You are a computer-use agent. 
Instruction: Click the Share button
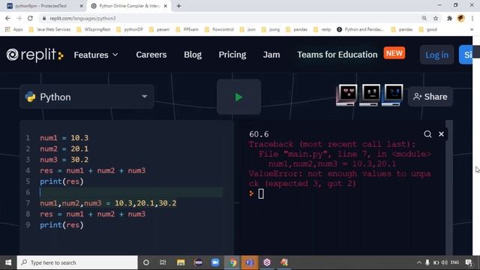tap(430, 97)
